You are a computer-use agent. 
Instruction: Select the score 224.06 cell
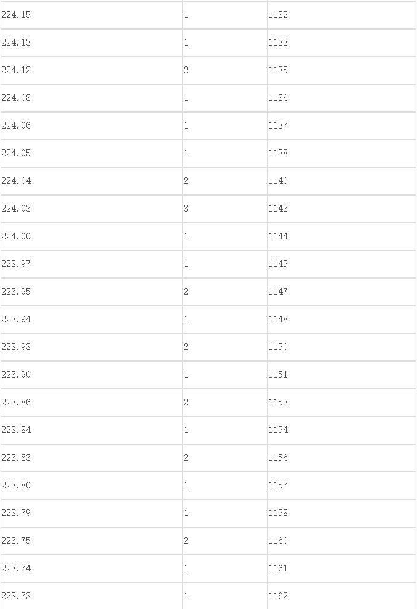click(x=92, y=125)
